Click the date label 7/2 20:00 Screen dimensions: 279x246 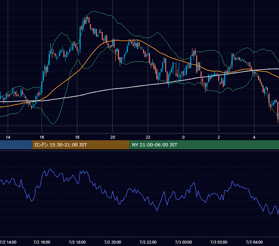click(x=112, y=242)
